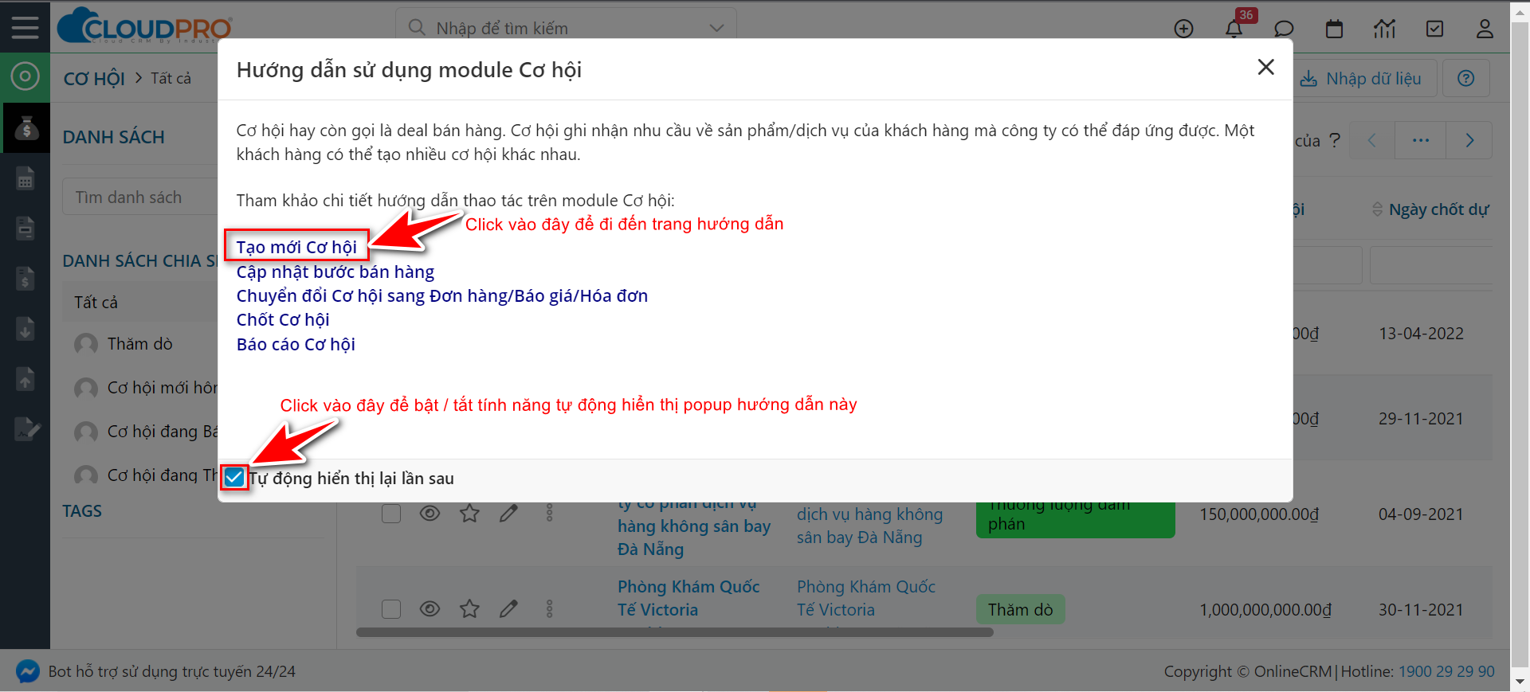Click the date filter field under Ngày chốt
The image size is (1530, 692).
[x=1430, y=265]
